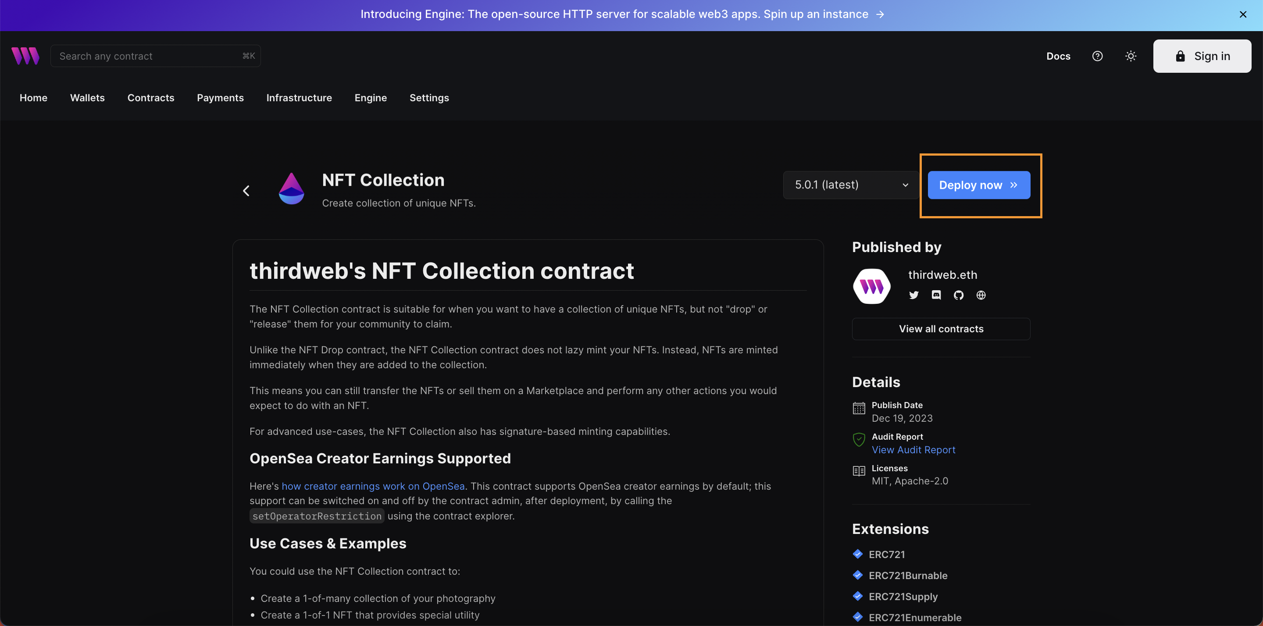Toggle light mode with sun icon

pyautogui.click(x=1131, y=56)
